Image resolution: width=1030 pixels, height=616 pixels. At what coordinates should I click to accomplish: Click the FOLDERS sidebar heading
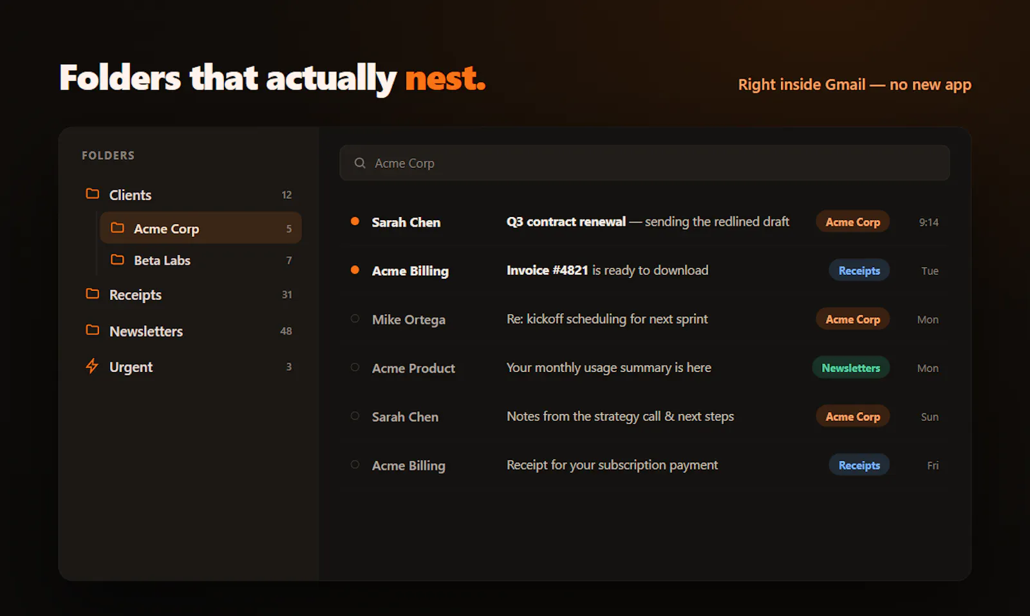(108, 156)
